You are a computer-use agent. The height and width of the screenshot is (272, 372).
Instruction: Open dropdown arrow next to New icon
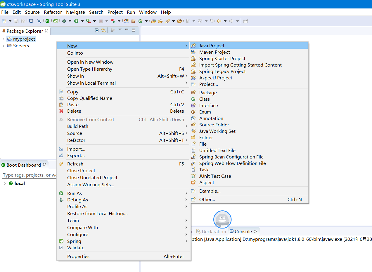pyautogui.click(x=10, y=21)
